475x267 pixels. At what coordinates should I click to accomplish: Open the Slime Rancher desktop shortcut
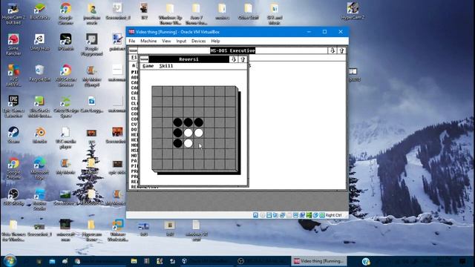click(x=13, y=44)
